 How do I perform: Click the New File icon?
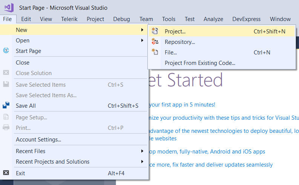pyautogui.click(x=155, y=52)
